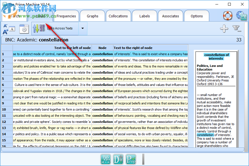Switch to the Lines tab
Image resolution: width=249 pixels, height=166 pixels.
click(x=41, y=16)
